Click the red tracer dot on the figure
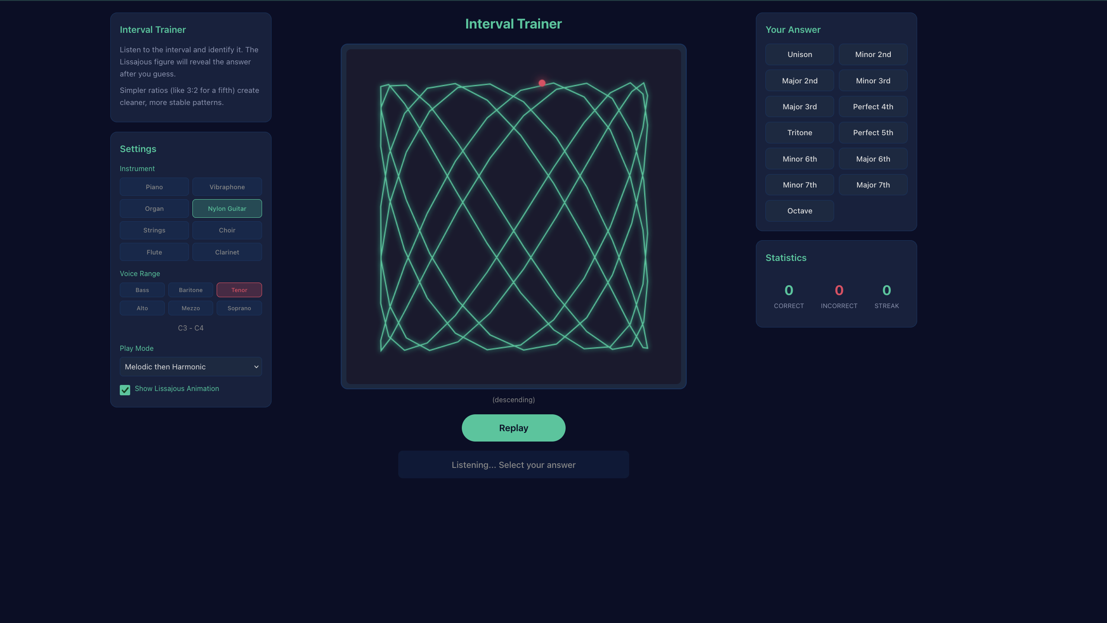 click(542, 83)
